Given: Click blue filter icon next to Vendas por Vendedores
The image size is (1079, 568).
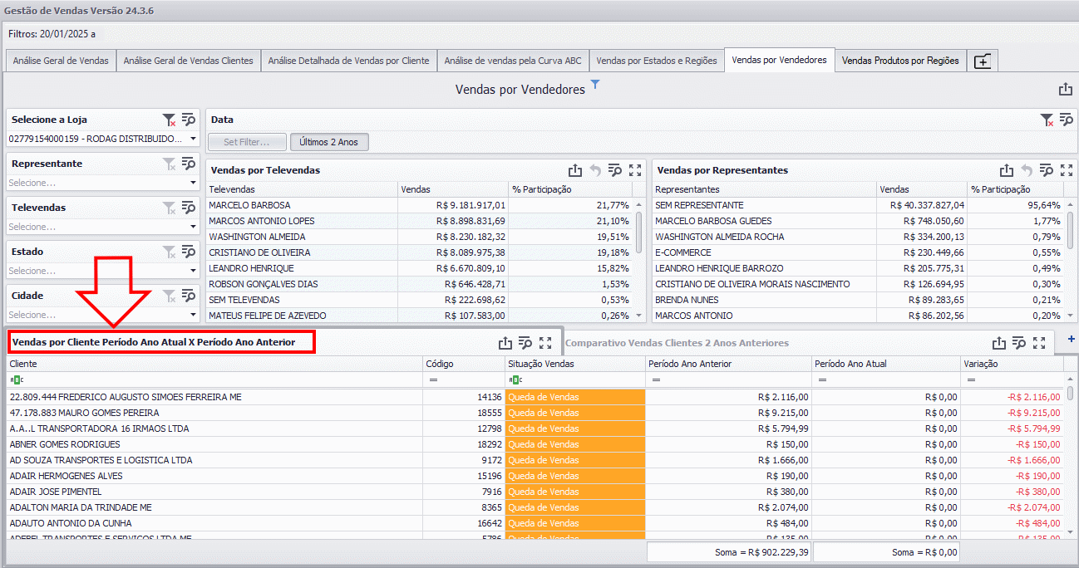Looking at the screenshot, I should click(595, 85).
